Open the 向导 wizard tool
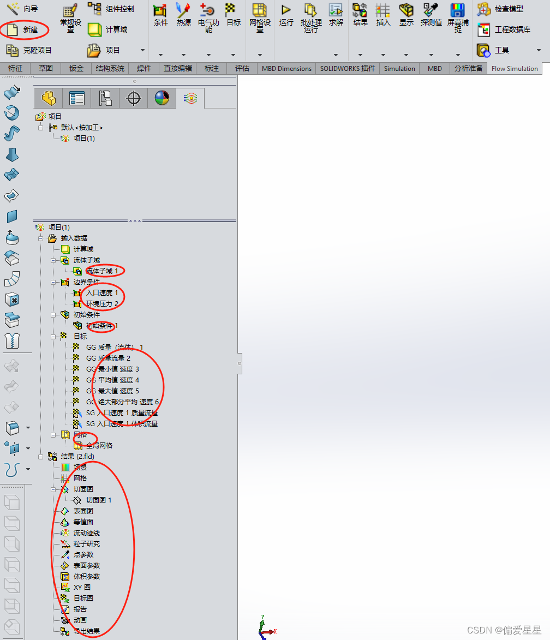 click(x=23, y=9)
